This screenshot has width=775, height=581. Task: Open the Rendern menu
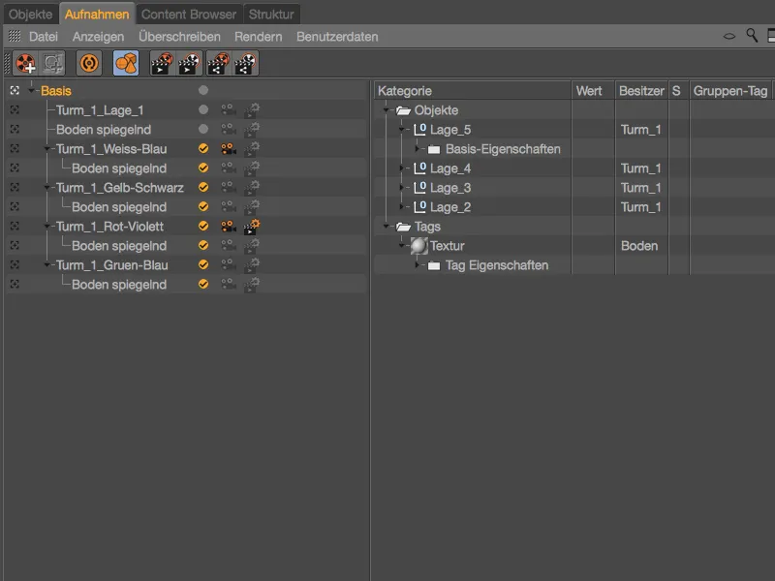[258, 37]
